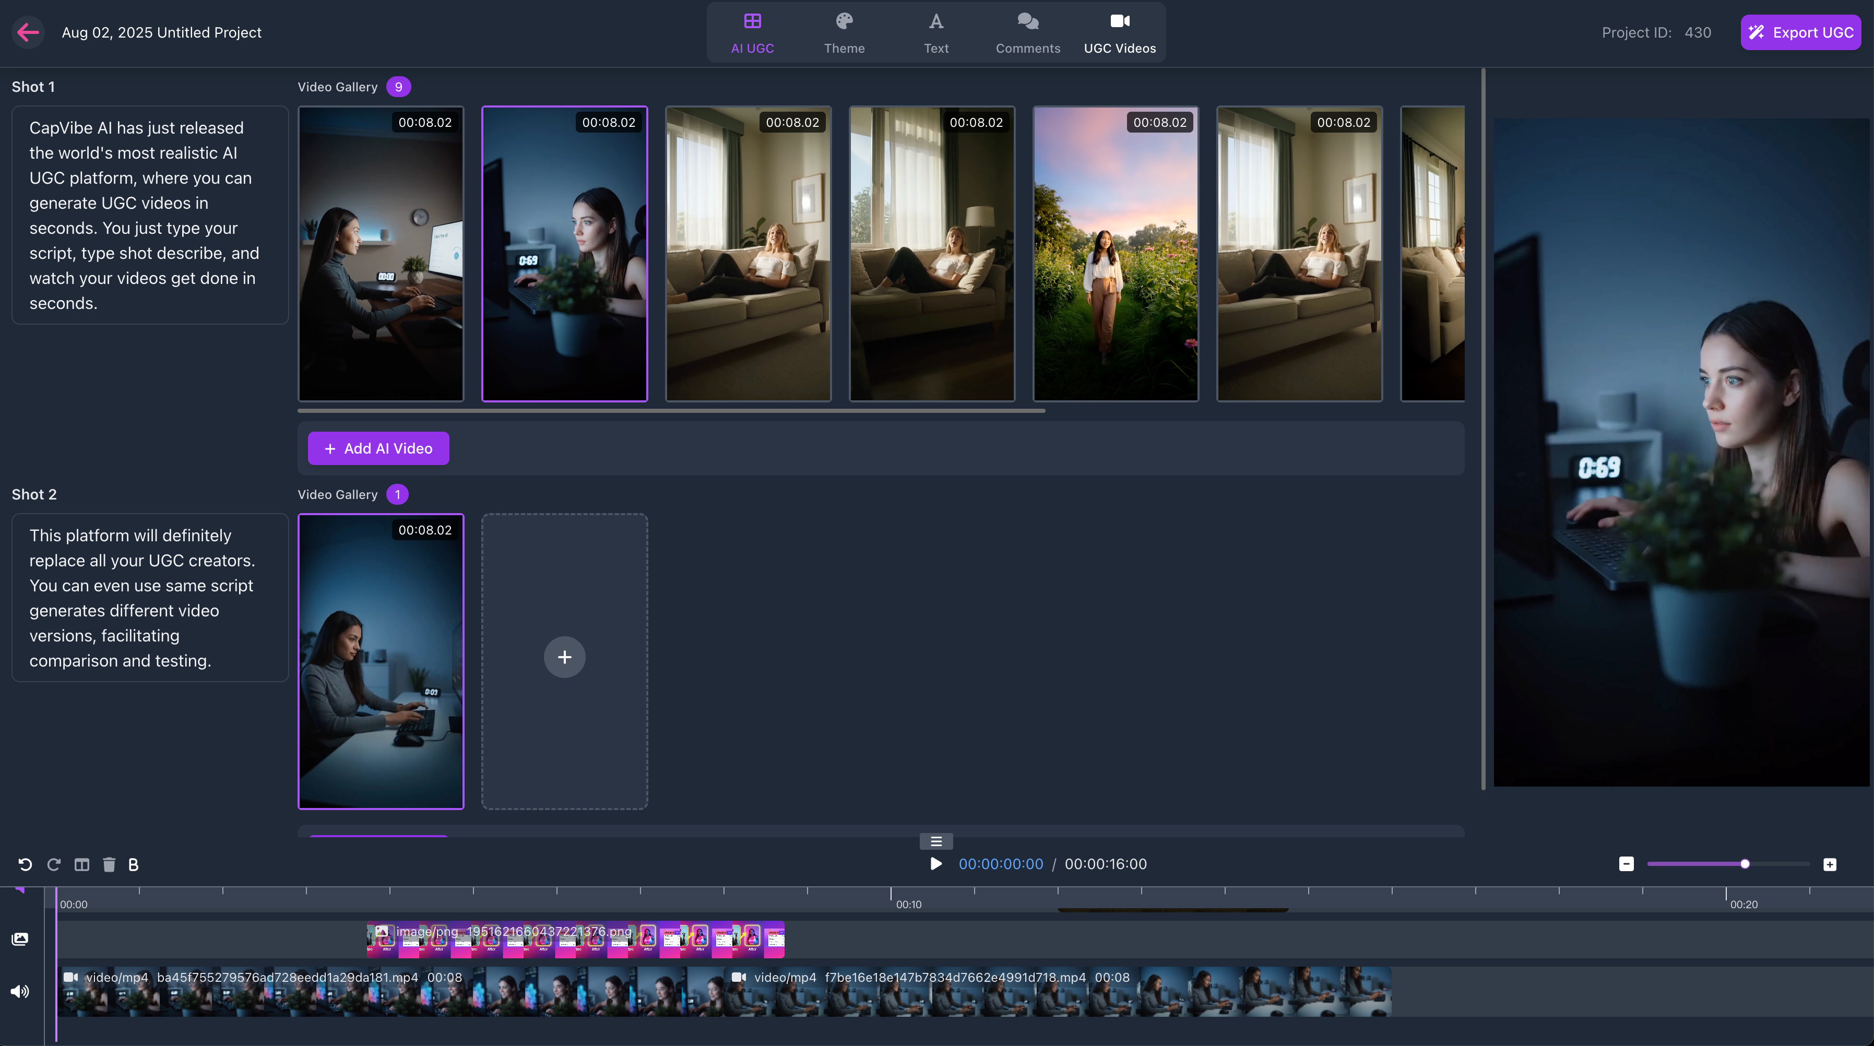Click the Export UGC button
1874x1046 pixels.
[x=1800, y=32]
